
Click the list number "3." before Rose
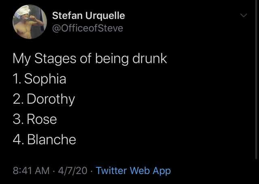point(17,119)
